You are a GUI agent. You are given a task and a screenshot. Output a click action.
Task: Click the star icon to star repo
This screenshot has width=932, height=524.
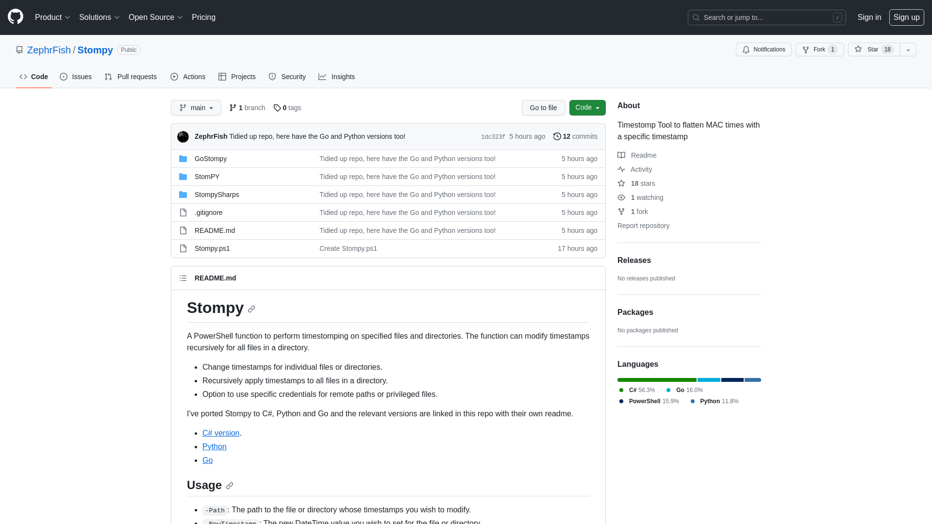tap(858, 49)
